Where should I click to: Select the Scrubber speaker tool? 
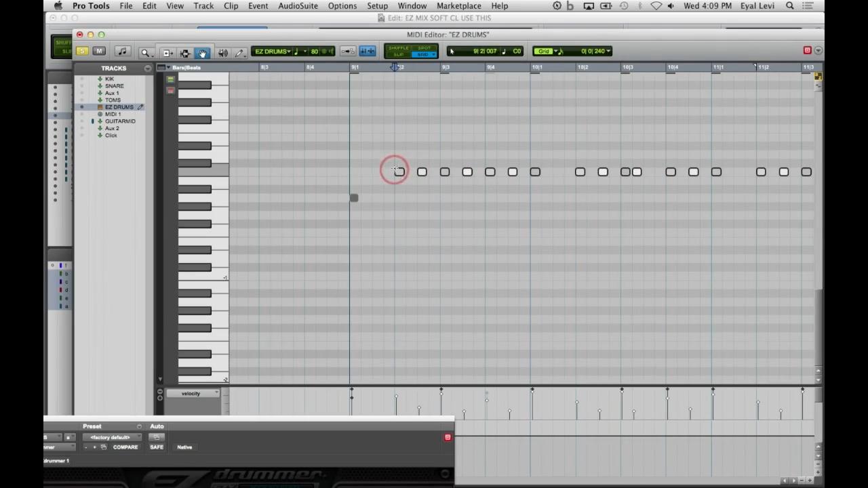coord(222,53)
